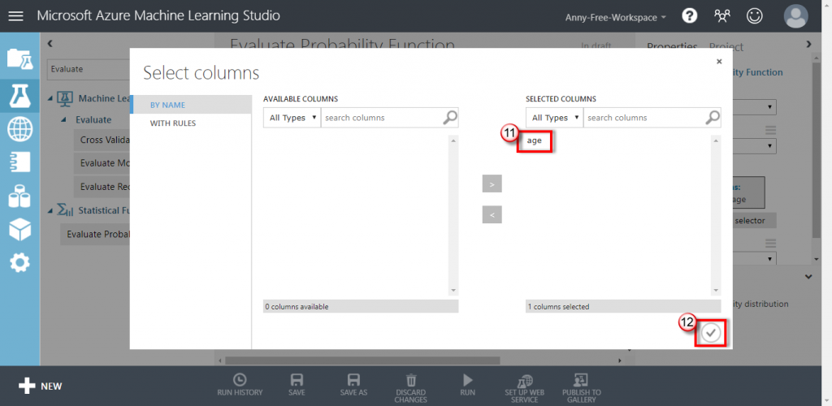
Task: Select the Evaluate Recommender module item
Action: pos(102,187)
